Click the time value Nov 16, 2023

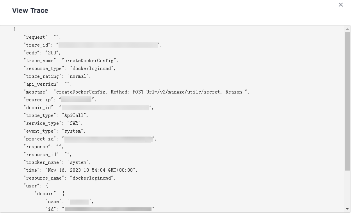pyautogui.click(x=91, y=170)
